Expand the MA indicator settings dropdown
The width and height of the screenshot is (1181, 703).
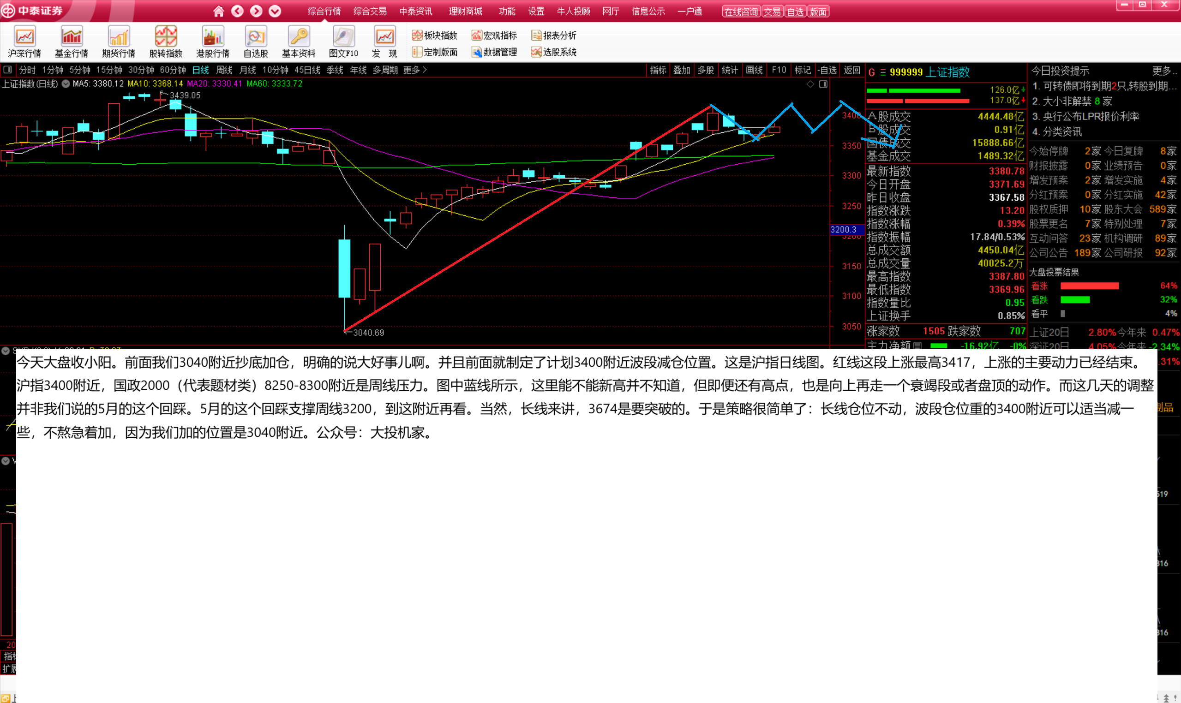[x=66, y=84]
